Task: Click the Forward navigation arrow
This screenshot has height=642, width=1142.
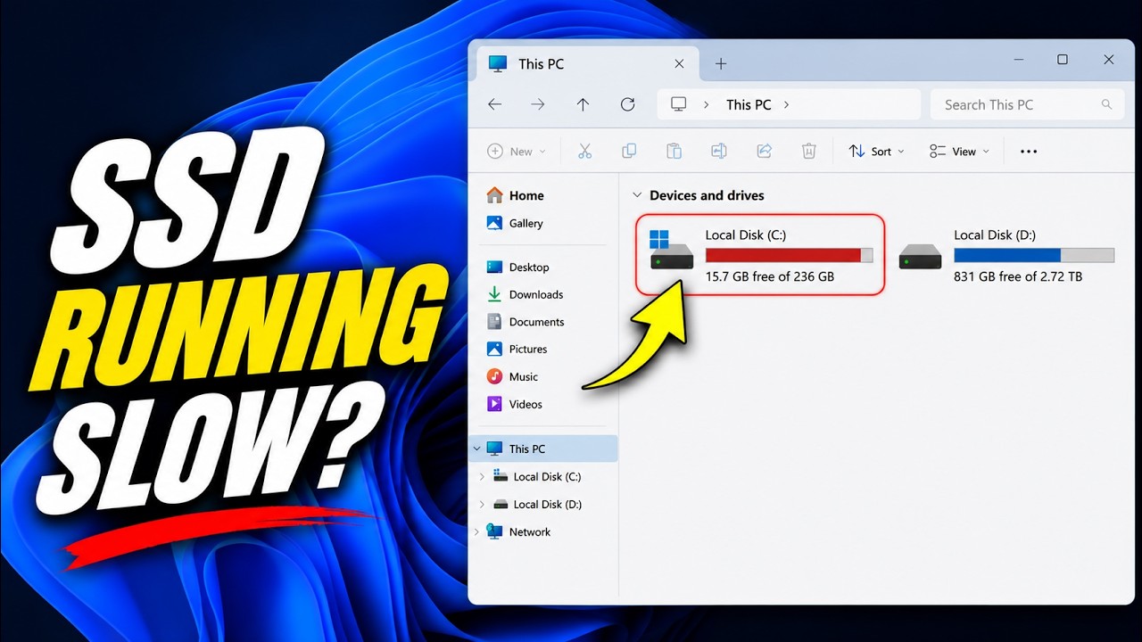Action: click(538, 104)
